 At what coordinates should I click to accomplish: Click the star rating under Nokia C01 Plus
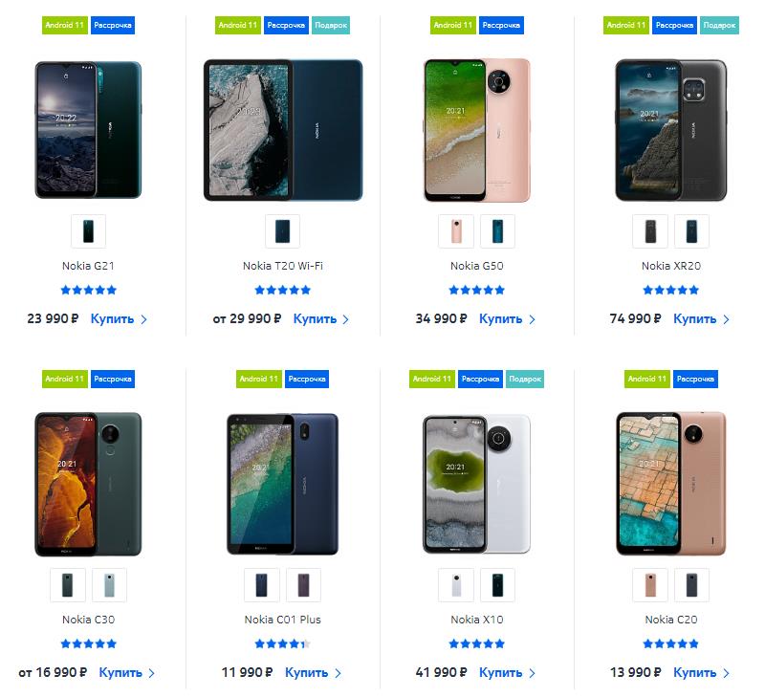point(282,643)
